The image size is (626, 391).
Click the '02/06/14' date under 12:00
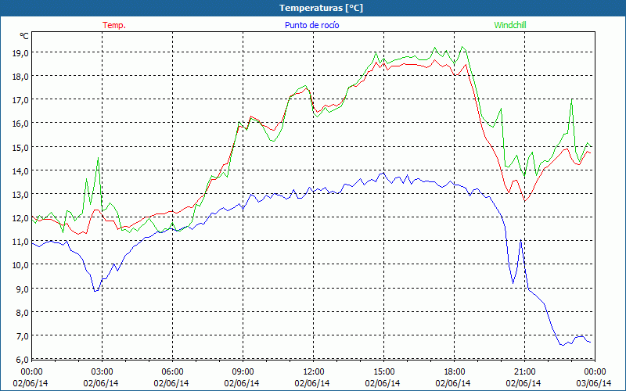pyautogui.click(x=312, y=383)
